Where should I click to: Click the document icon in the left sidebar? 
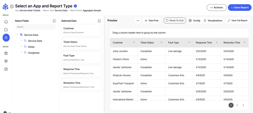6,69
